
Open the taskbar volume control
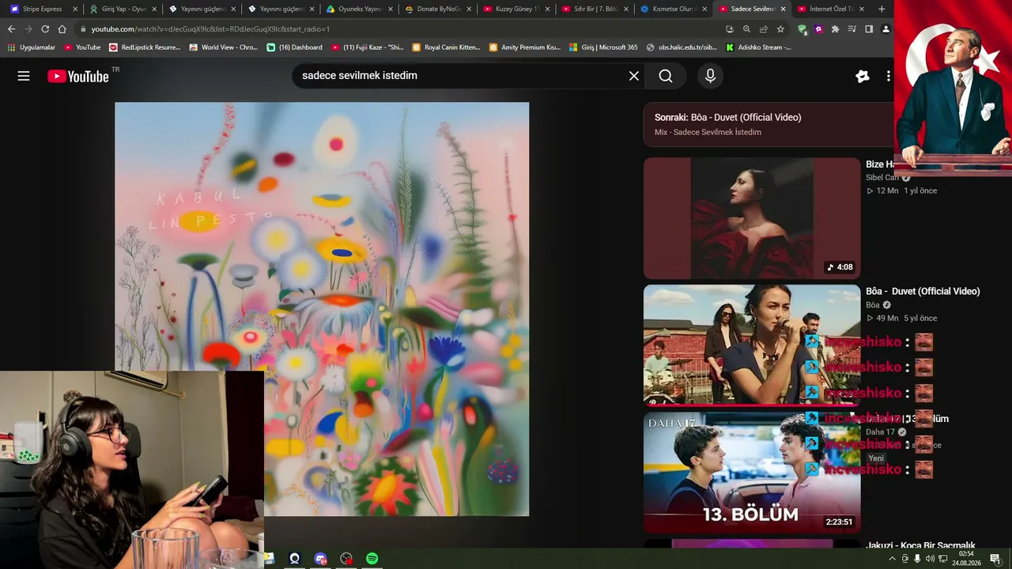point(930,559)
